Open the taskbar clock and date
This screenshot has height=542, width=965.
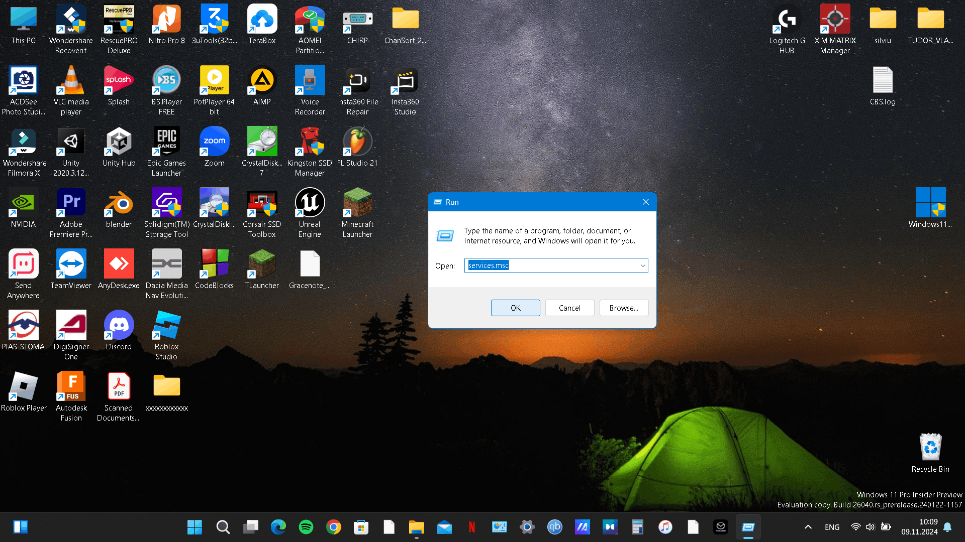pos(919,527)
